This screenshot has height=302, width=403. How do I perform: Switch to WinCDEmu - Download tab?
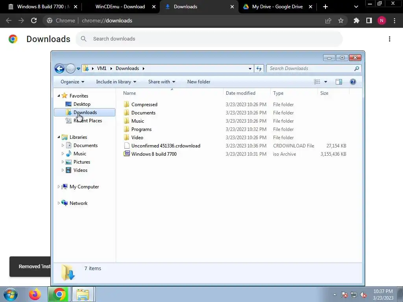(120, 7)
